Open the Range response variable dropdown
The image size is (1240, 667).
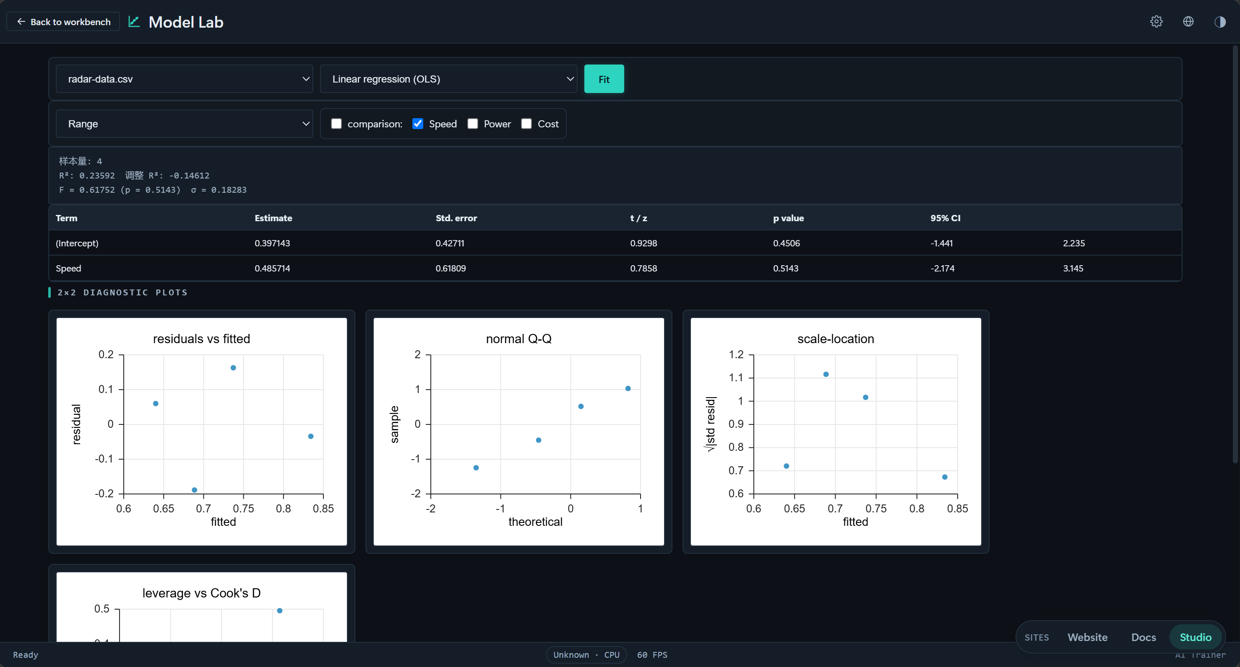point(184,124)
